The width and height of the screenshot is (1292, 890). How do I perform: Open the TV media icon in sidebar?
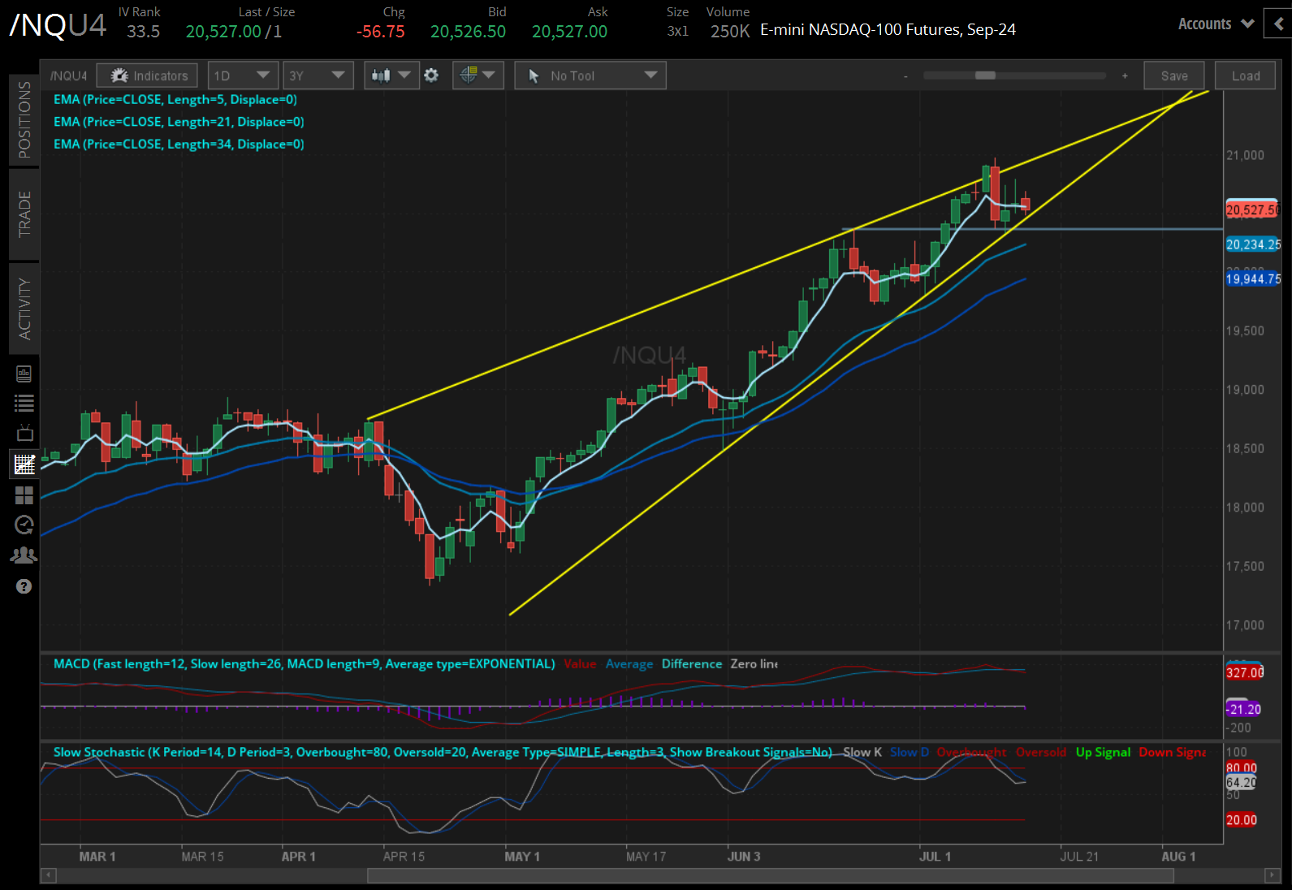[24, 433]
